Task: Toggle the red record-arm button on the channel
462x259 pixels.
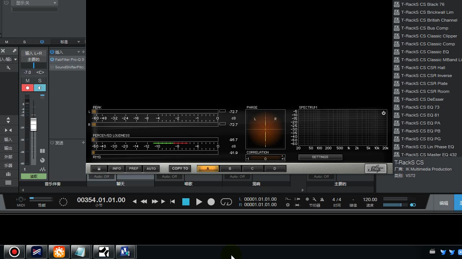Action: 27,88
